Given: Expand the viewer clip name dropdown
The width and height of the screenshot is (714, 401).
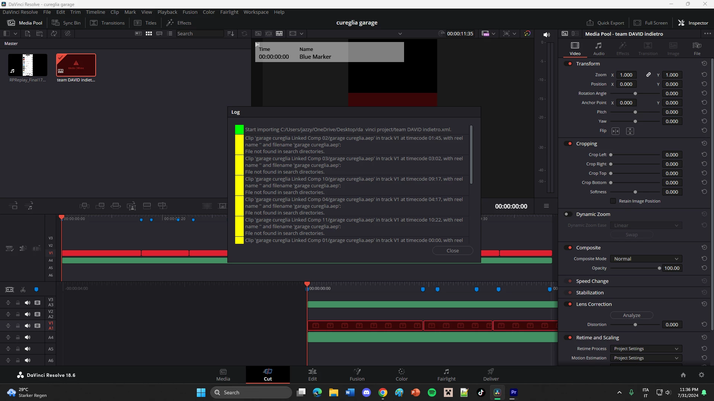Looking at the screenshot, I should tap(400, 33).
